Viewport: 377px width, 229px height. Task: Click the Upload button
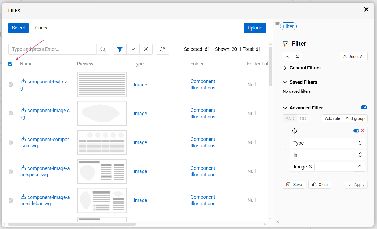pyautogui.click(x=255, y=28)
